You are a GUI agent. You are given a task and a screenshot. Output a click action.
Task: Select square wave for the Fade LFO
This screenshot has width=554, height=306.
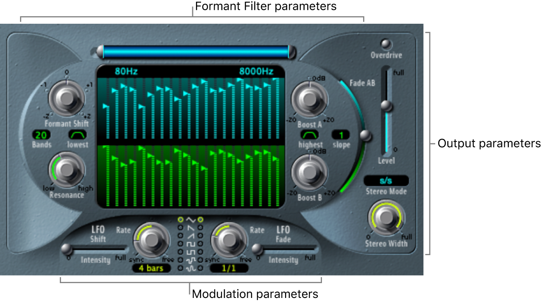tap(200, 244)
